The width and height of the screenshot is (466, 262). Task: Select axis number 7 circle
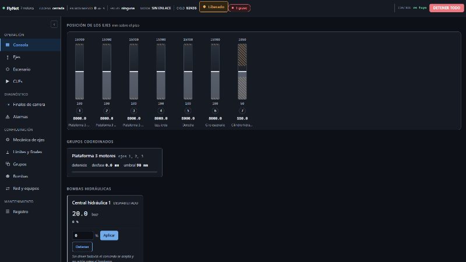242,111
